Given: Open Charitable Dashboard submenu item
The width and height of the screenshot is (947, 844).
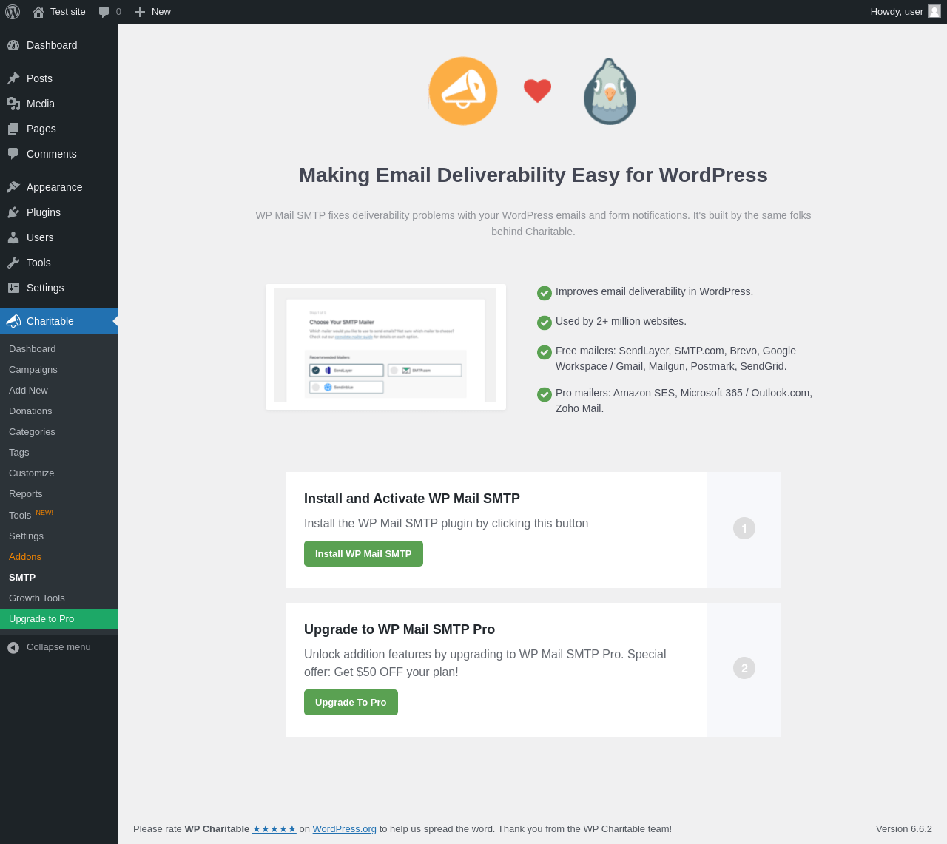Looking at the screenshot, I should tap(59, 349).
